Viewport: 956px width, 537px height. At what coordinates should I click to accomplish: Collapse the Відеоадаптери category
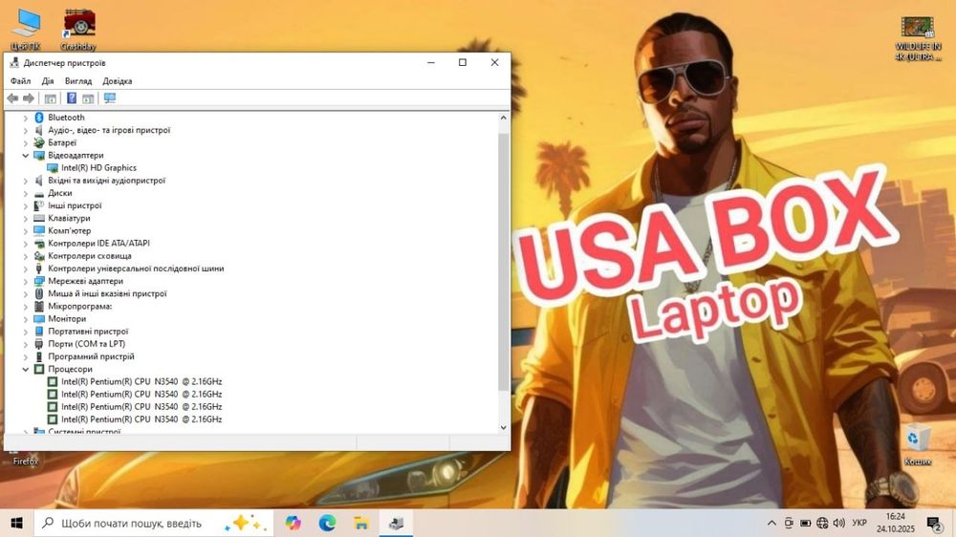tap(26, 156)
